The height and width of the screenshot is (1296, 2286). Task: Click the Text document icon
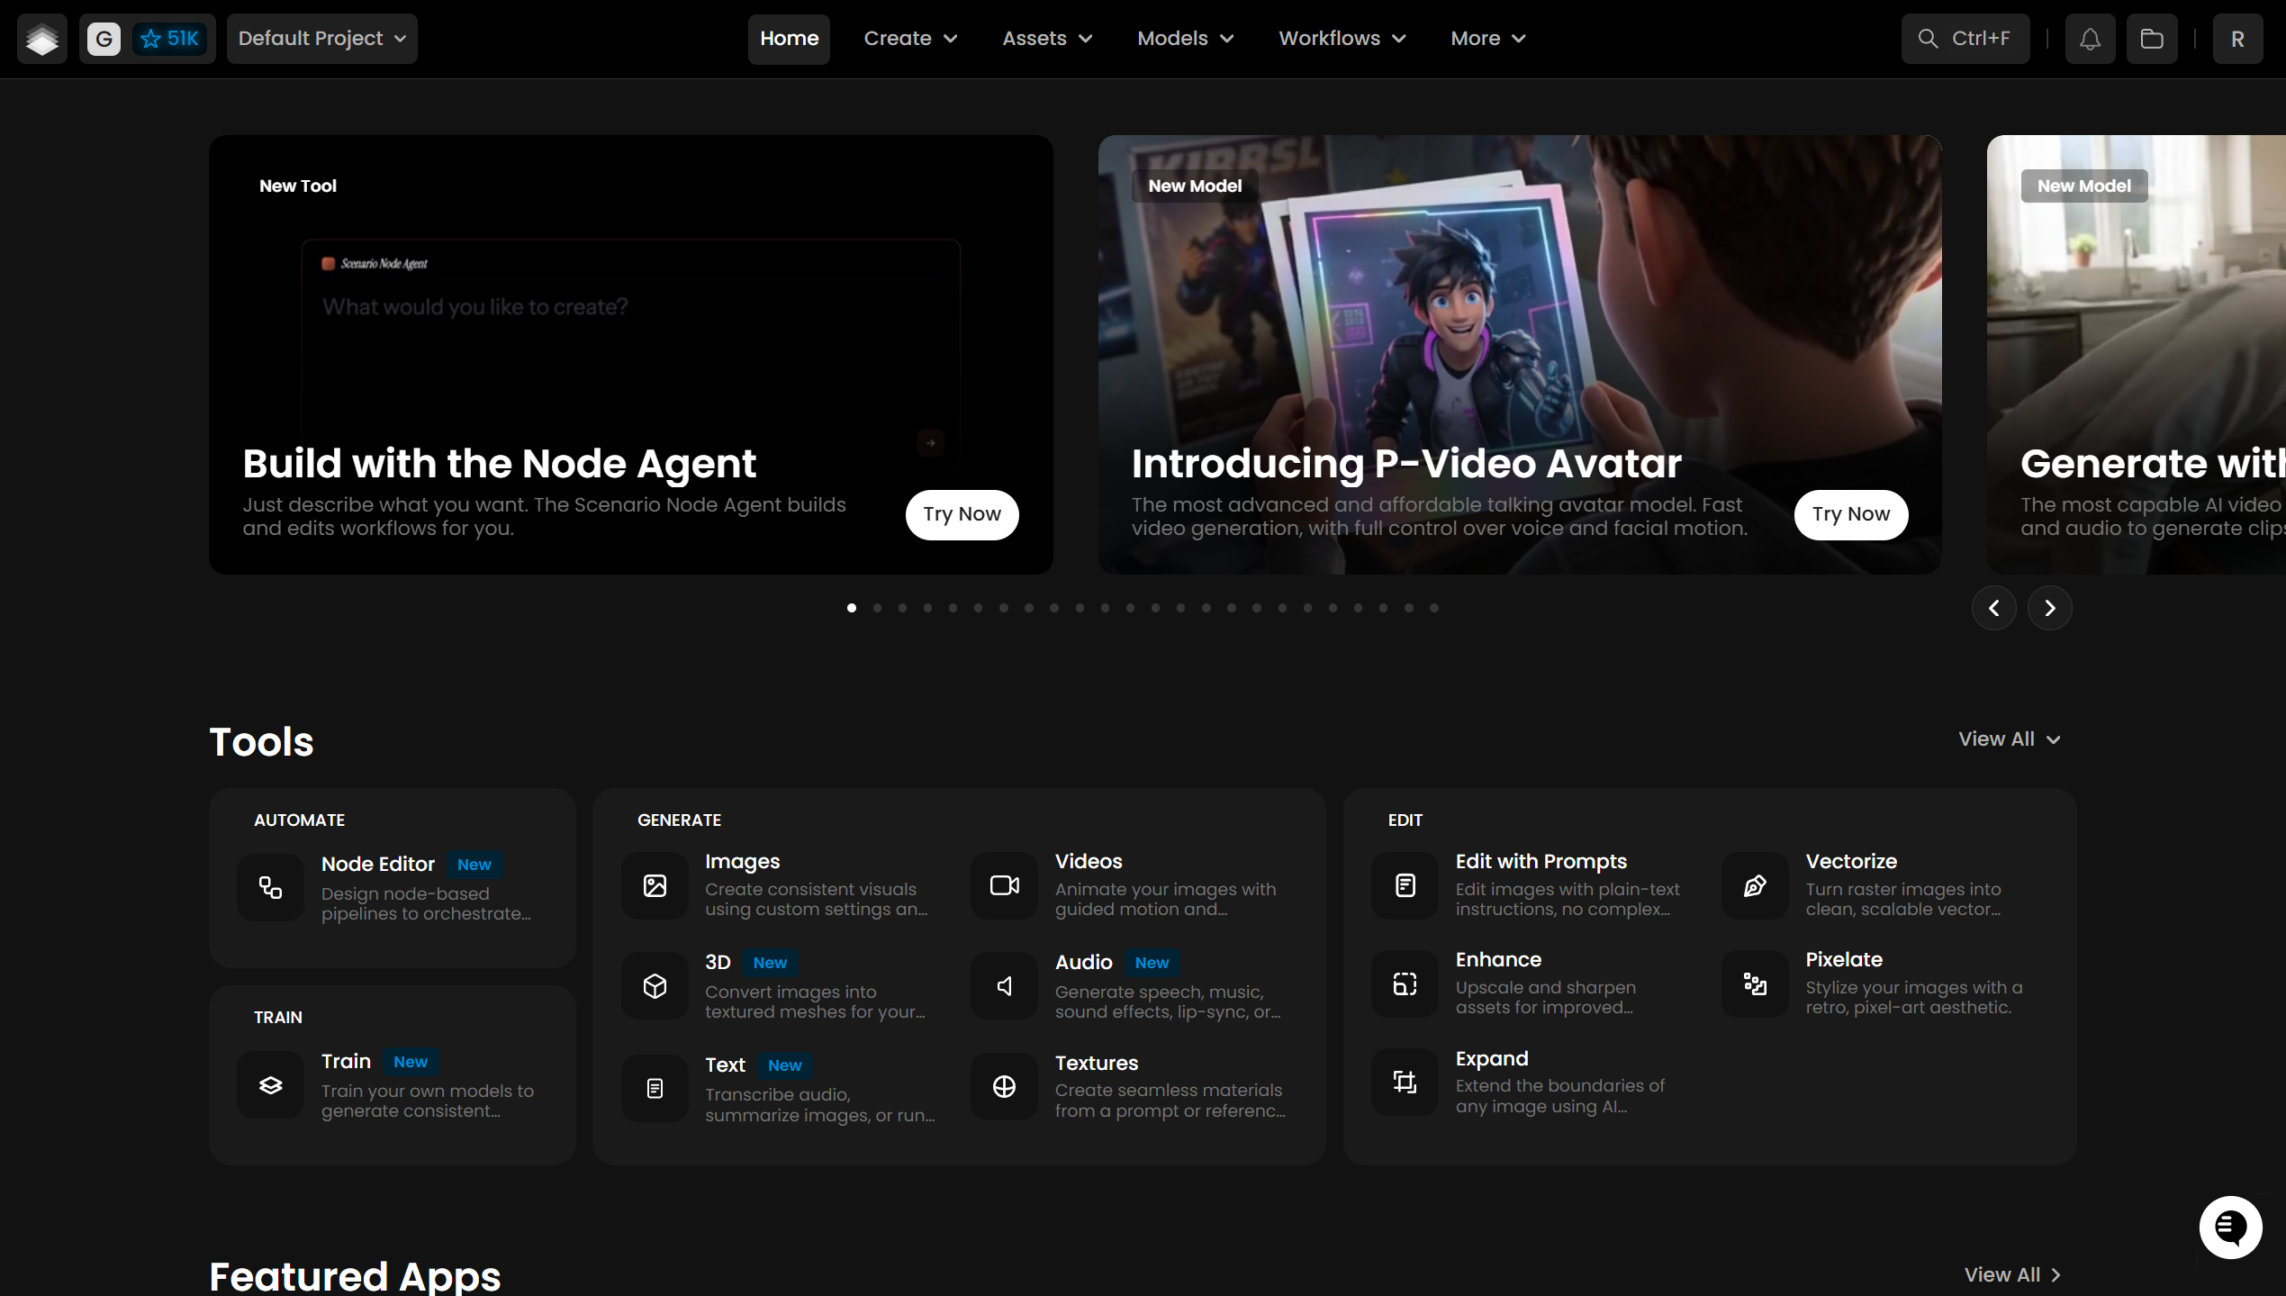(x=655, y=1089)
